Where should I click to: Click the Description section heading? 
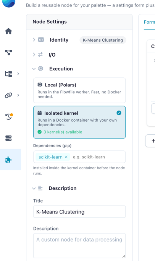(x=63, y=188)
